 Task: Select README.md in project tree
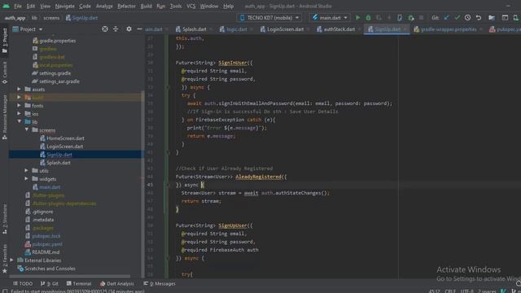point(46,252)
